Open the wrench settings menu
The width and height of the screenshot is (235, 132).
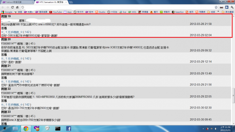tap(232, 7)
